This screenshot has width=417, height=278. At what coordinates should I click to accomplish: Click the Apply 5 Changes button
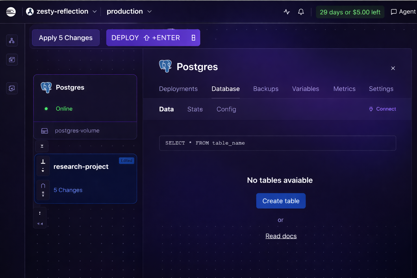(66, 38)
